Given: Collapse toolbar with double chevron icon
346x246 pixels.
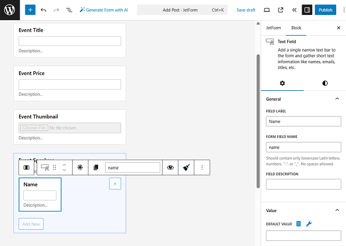Looking at the screenshot, I should tap(294, 10).
